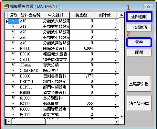
Task: Click the 總筆數 column header
Action: tap(81, 15)
